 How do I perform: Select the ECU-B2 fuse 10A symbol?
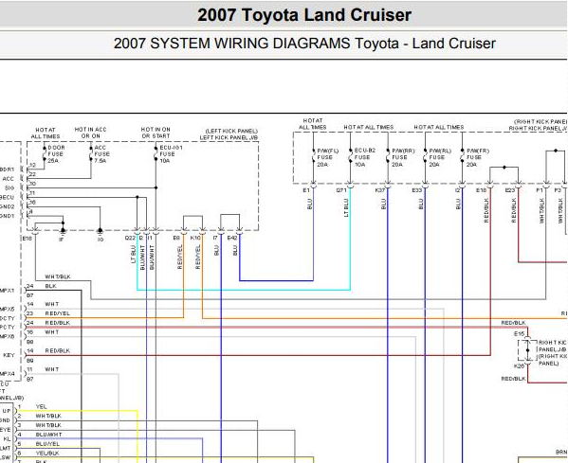point(350,156)
